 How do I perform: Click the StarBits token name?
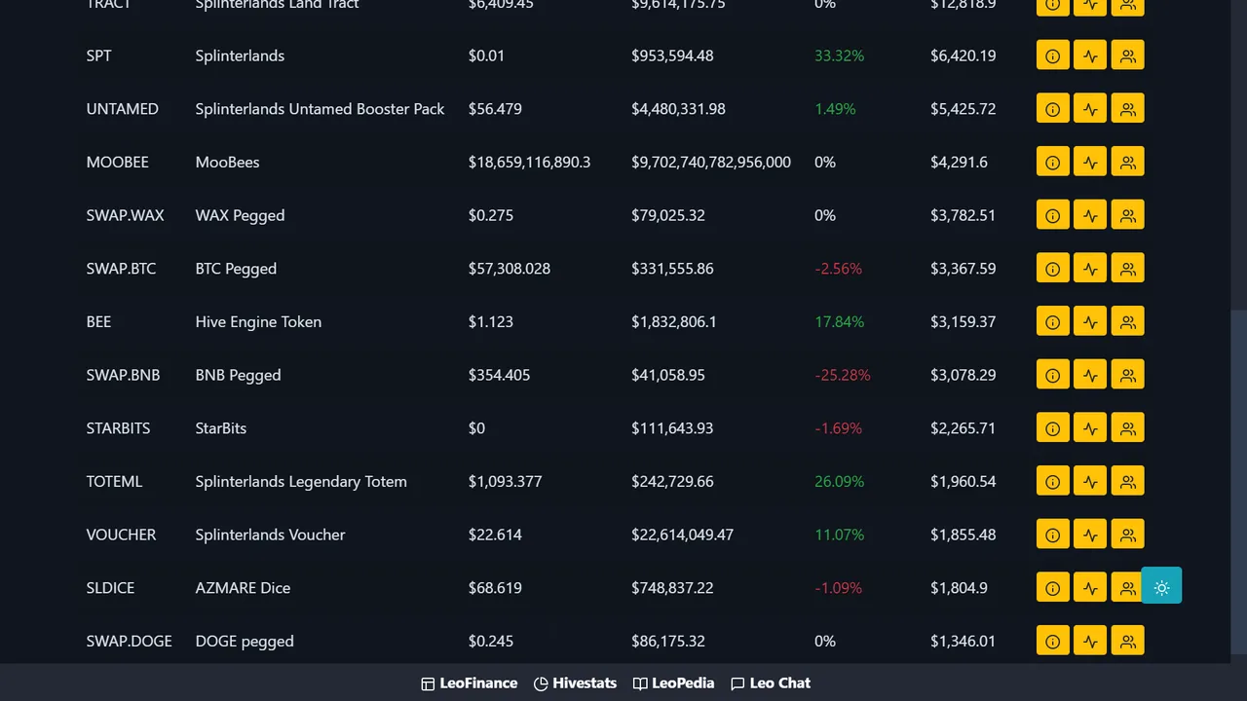coord(220,428)
